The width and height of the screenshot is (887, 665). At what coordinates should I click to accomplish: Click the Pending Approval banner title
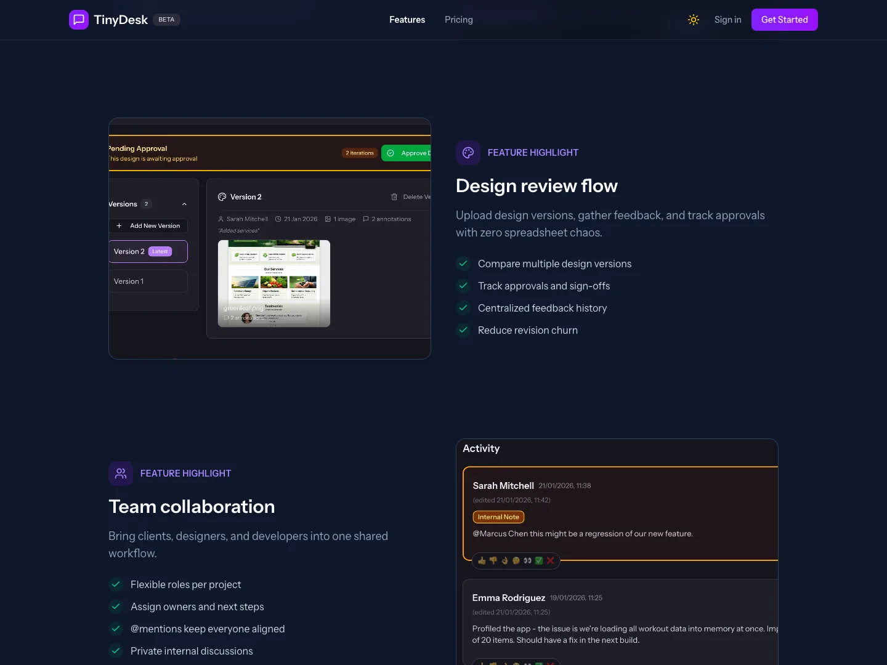(138, 148)
